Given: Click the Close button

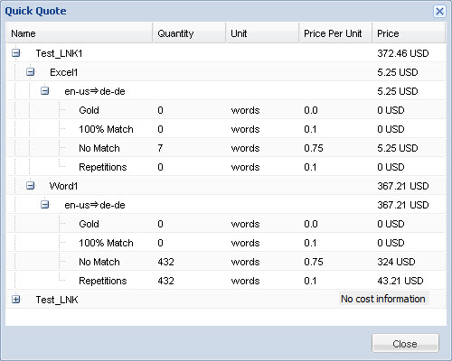Looking at the screenshot, I should pyautogui.click(x=405, y=343).
